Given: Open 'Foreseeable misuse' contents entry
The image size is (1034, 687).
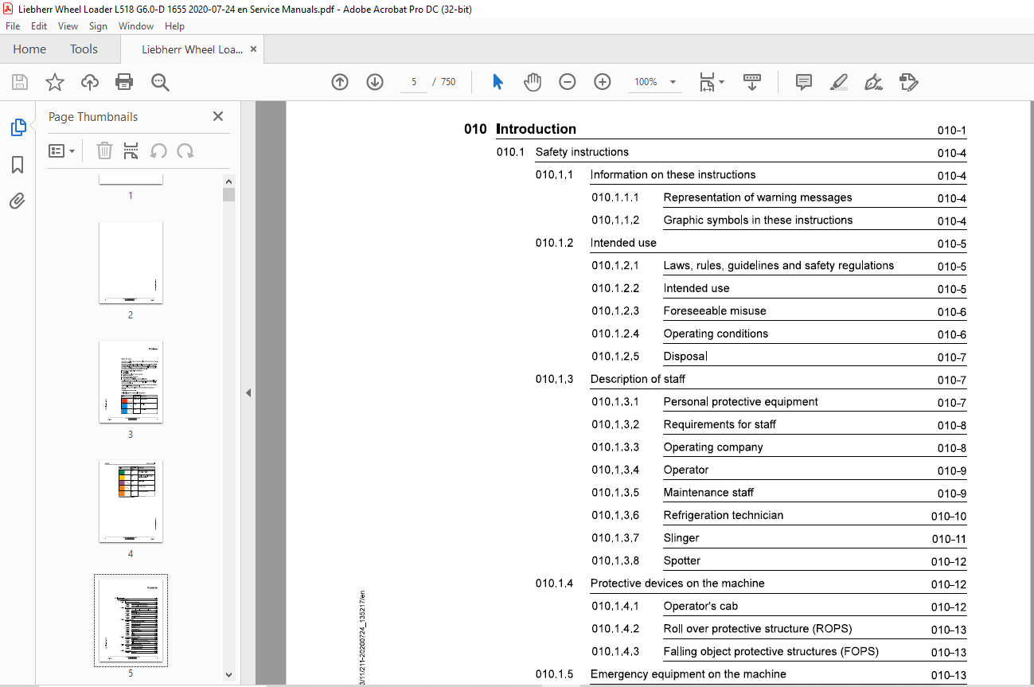Looking at the screenshot, I should 715,310.
